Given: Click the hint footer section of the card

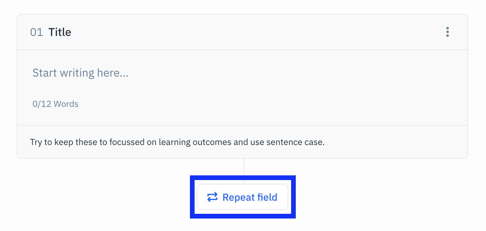Looking at the screenshot, I should click(242, 142).
